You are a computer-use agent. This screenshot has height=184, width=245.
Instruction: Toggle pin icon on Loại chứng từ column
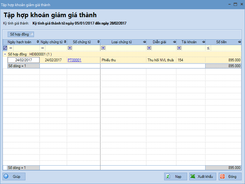coord(144,42)
